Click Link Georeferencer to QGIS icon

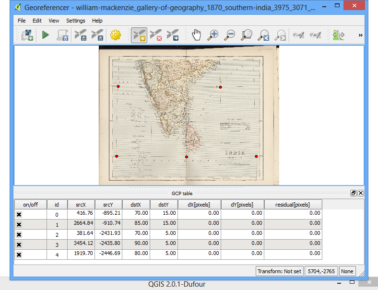coord(298,35)
